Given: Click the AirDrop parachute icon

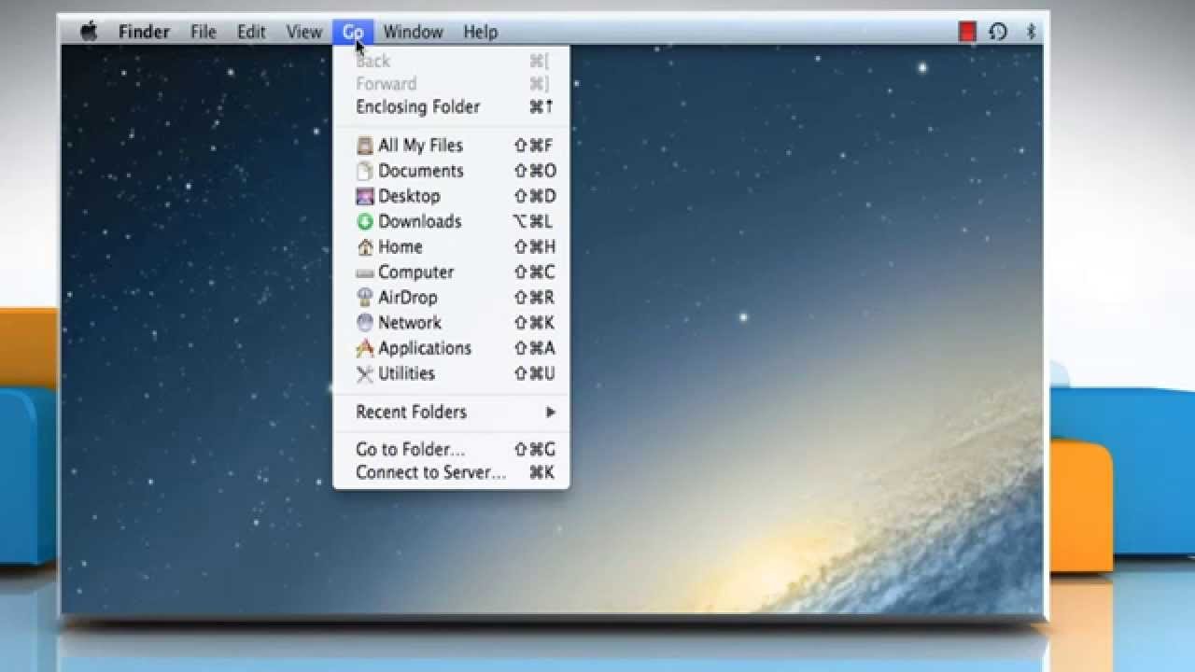Looking at the screenshot, I should click(365, 298).
